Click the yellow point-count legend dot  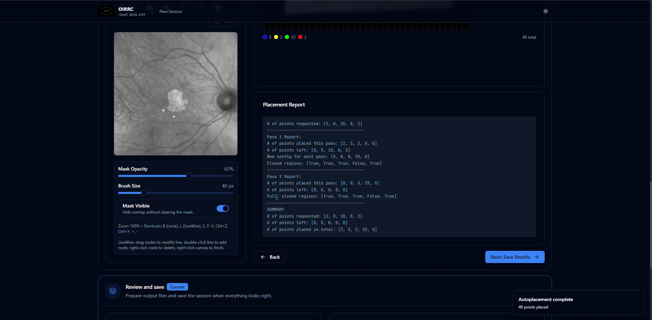point(276,37)
